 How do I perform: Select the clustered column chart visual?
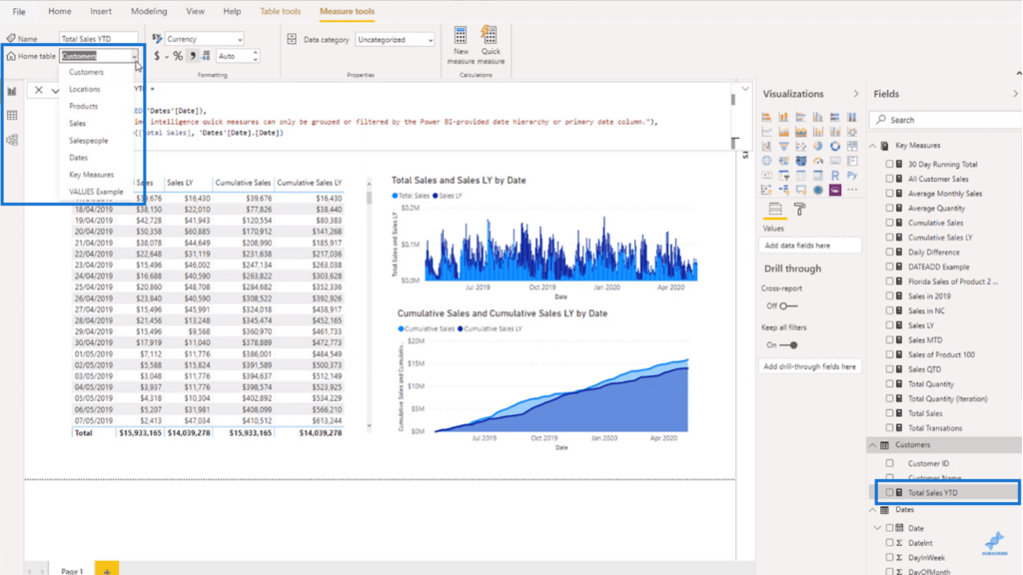click(817, 118)
